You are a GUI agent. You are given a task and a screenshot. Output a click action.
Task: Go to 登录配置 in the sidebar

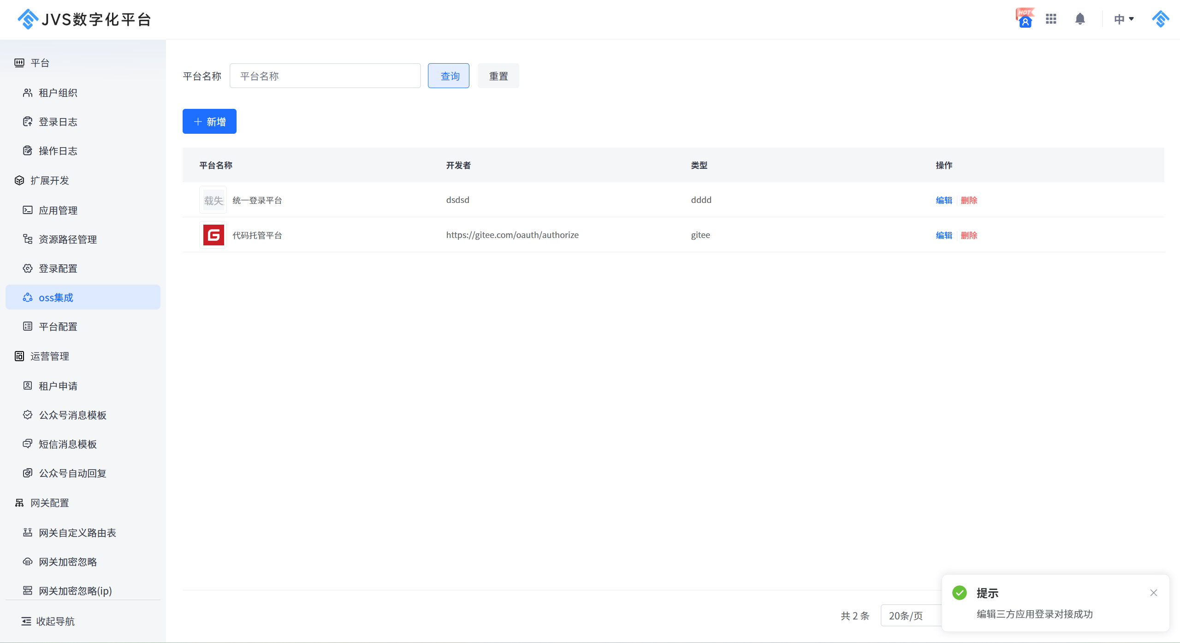[58, 268]
